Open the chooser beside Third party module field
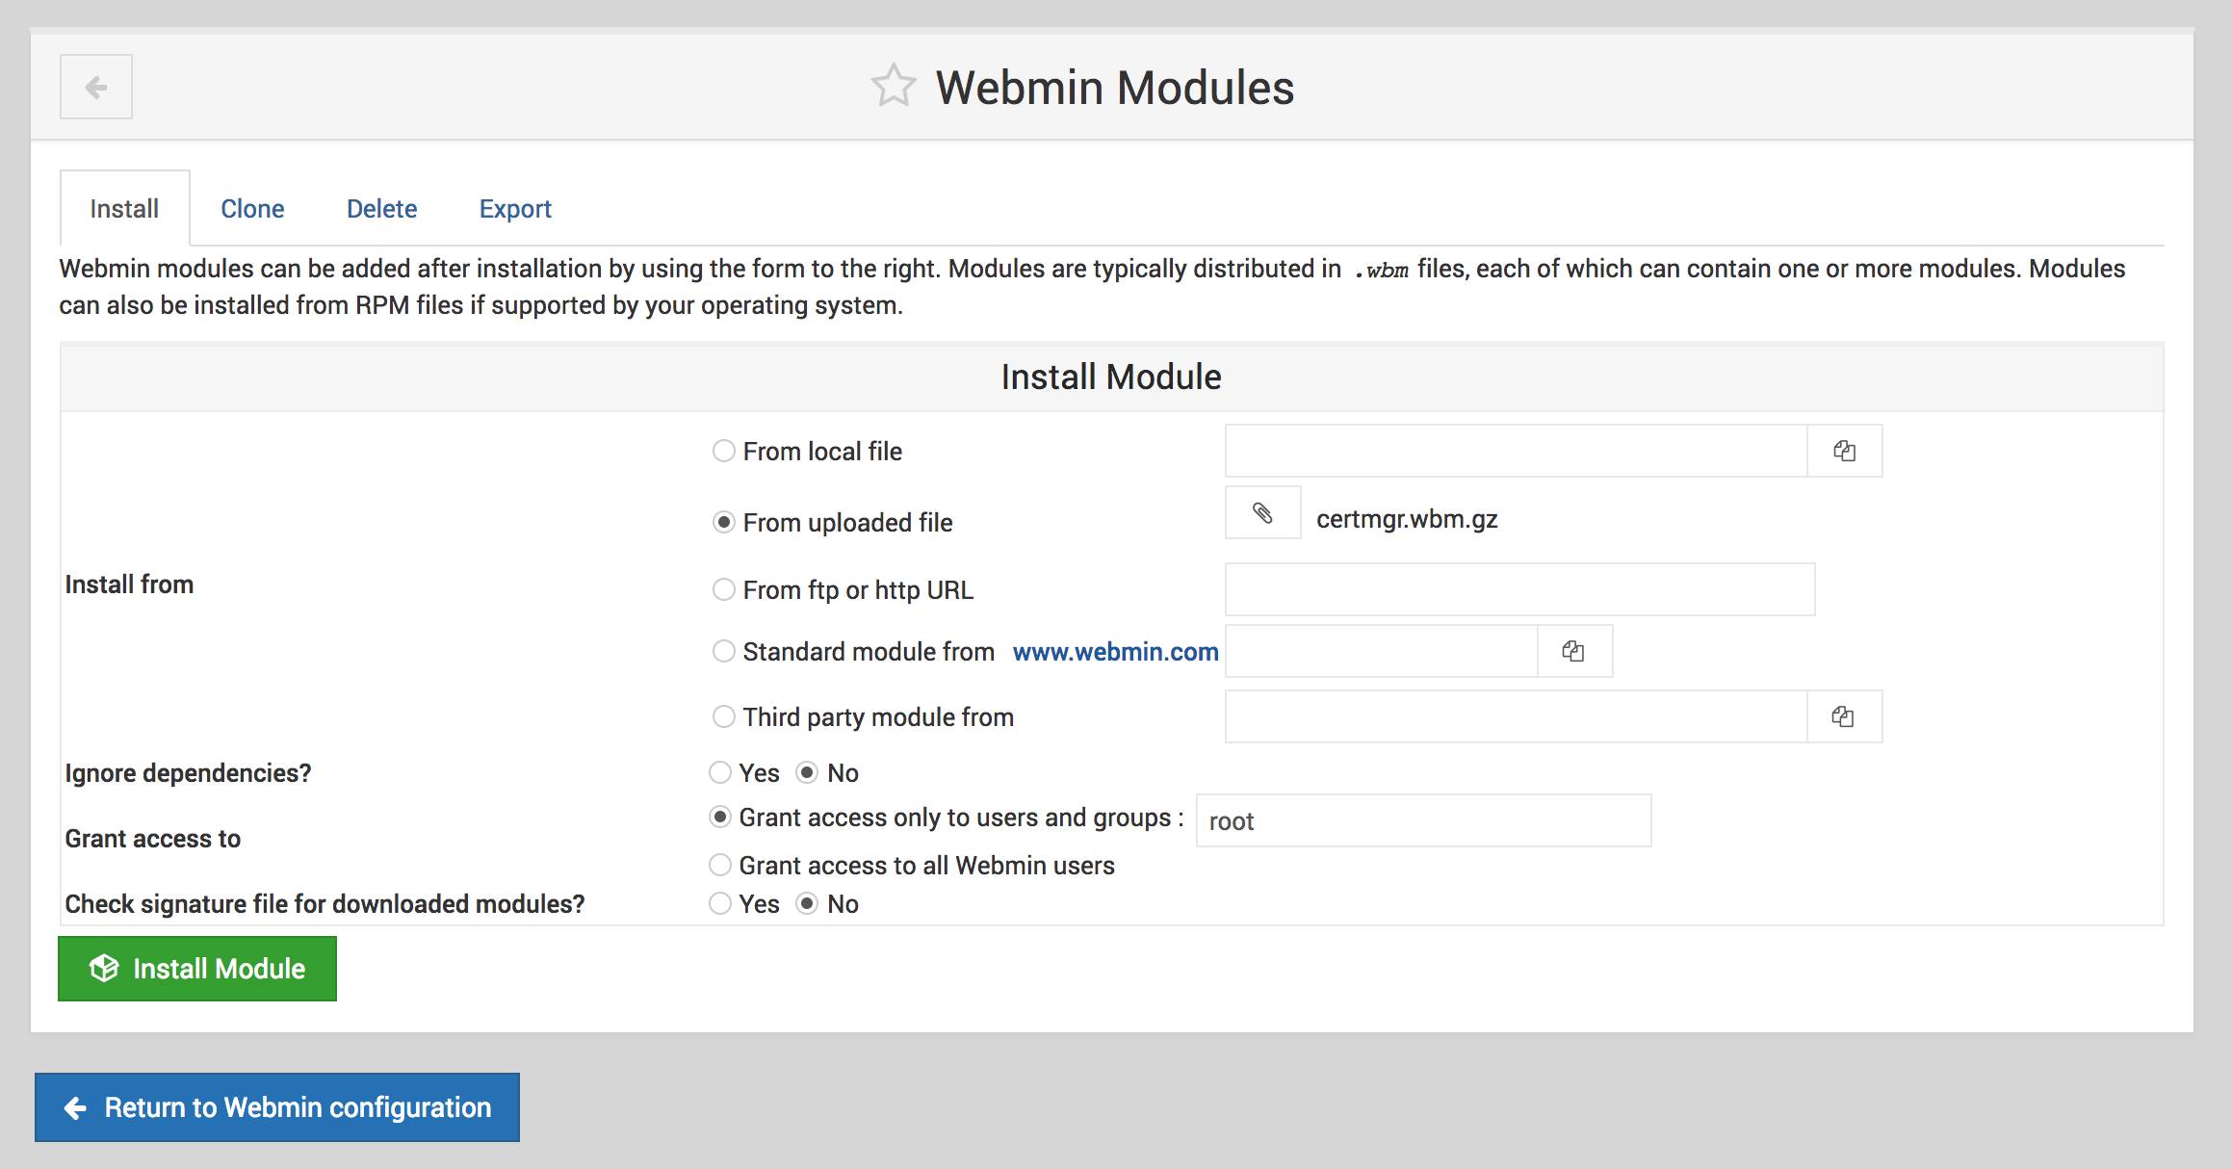2232x1169 pixels. click(1845, 716)
